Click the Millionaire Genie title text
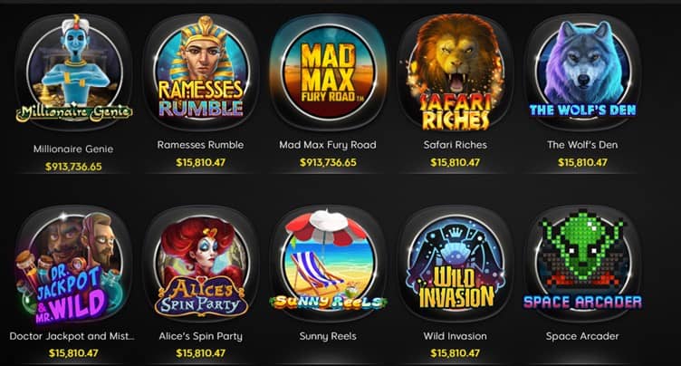The image size is (681, 366). coord(73,149)
